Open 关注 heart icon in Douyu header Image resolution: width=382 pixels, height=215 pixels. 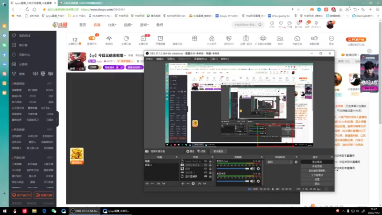pos(281,23)
